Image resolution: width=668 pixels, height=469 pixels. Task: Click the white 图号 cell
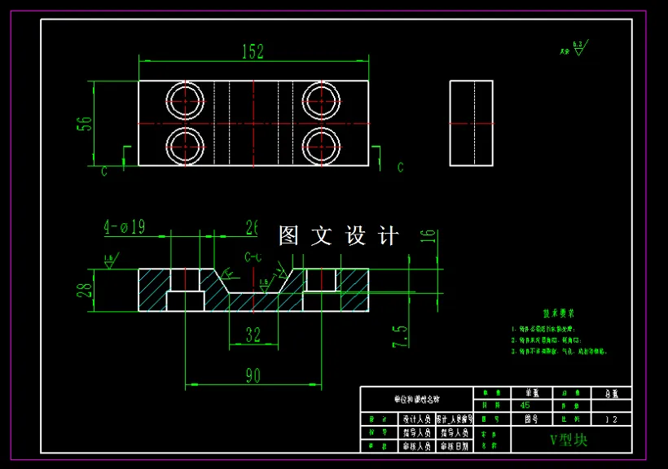532,419
